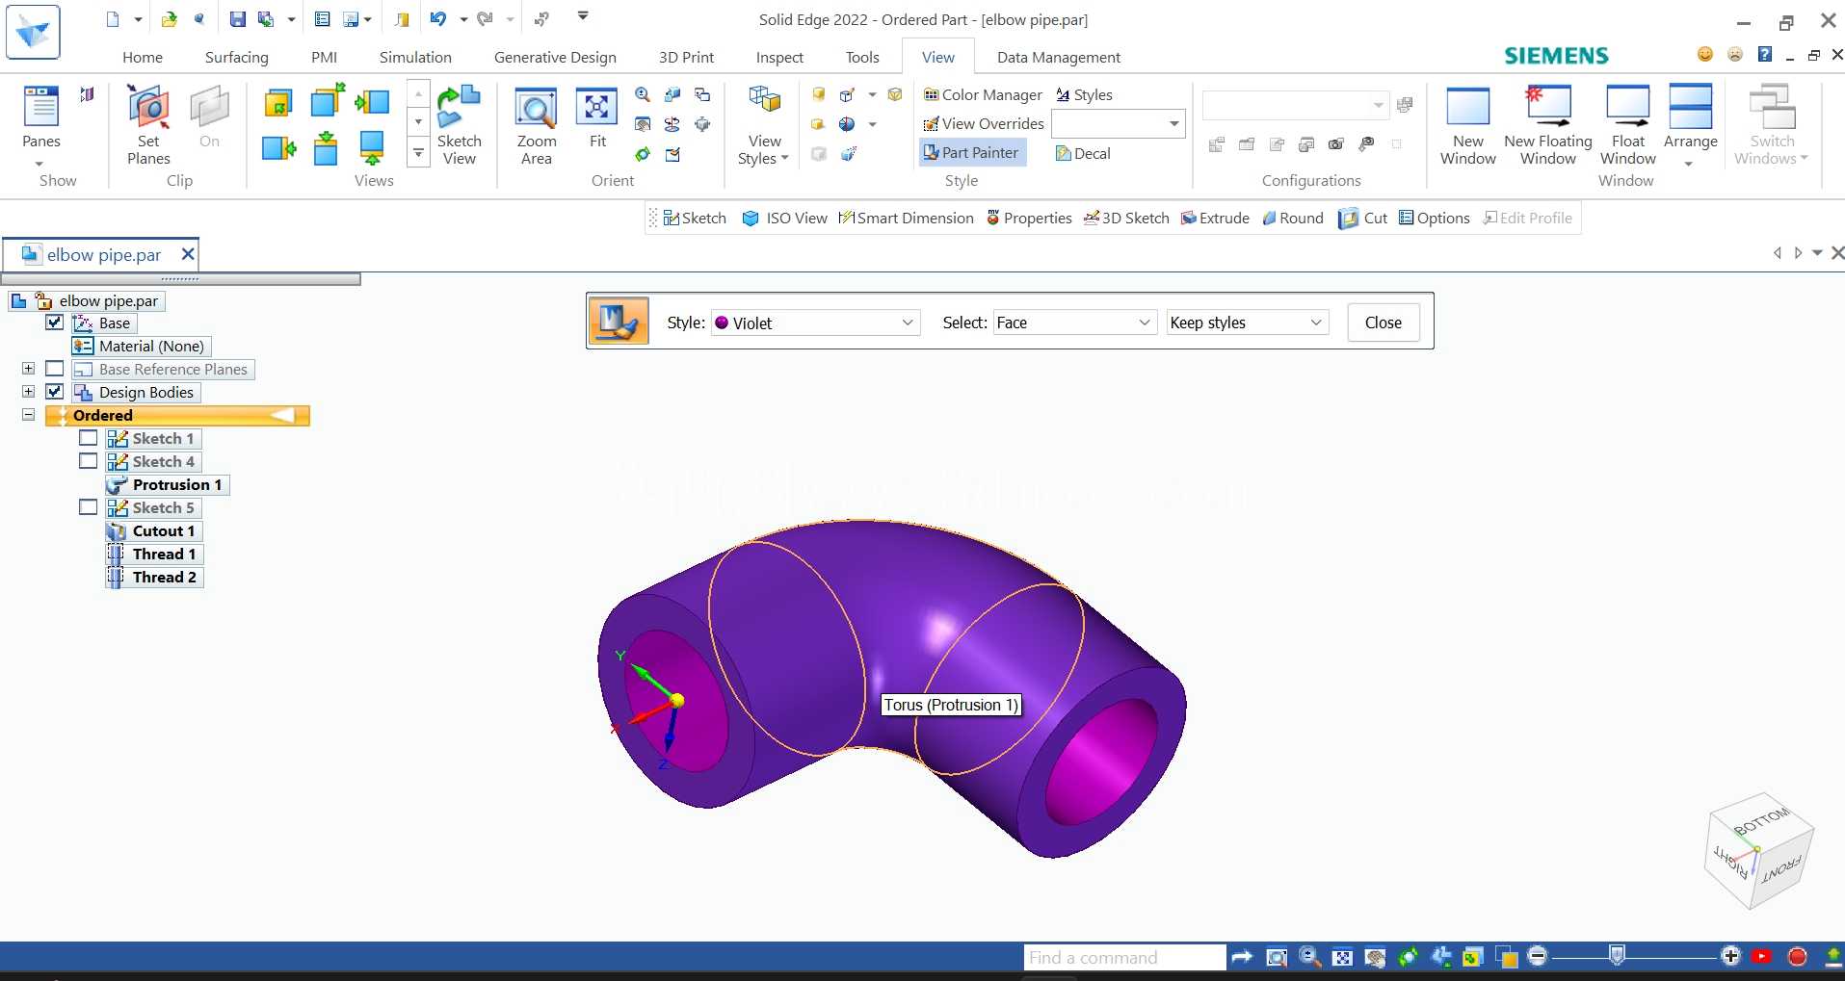Uncheck the Design Bodies checkbox
Viewport: 1845px width, 981px height.
(55, 392)
